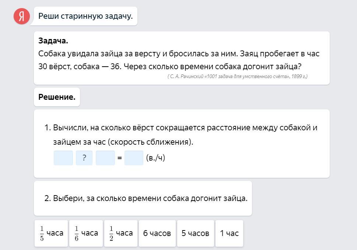Click the Рачинский source citation text
The image size is (357, 250).
click(237, 77)
